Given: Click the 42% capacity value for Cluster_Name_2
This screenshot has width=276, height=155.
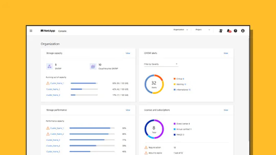Looking at the screenshot, I should [x=120, y=89].
